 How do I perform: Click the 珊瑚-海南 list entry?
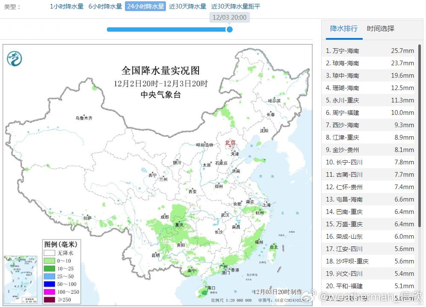(x=368, y=88)
